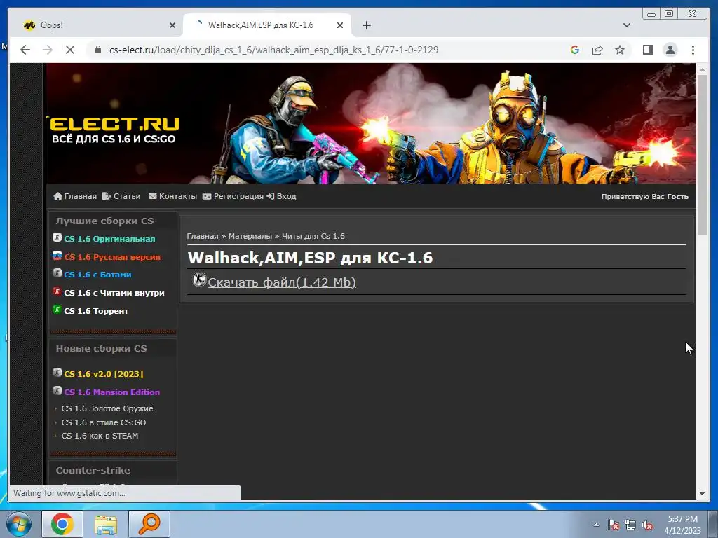Image resolution: width=718 pixels, height=538 pixels.
Task: Open Главная in the site menu
Action: (x=80, y=196)
